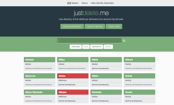Click the Tweet JDM button

coord(114,26)
